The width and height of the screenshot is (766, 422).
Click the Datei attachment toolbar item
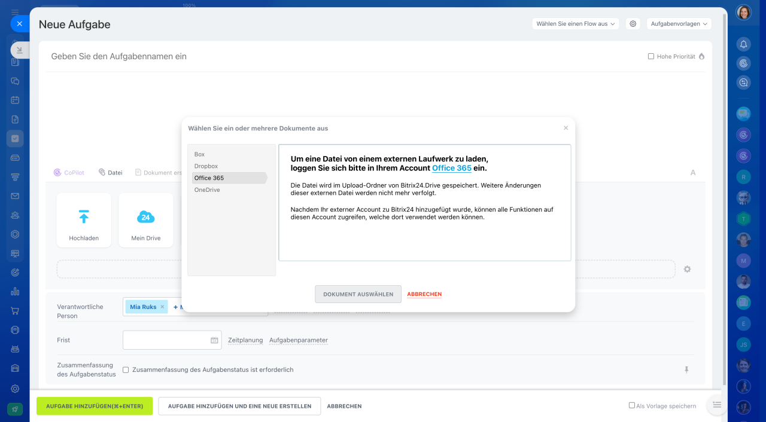point(111,173)
